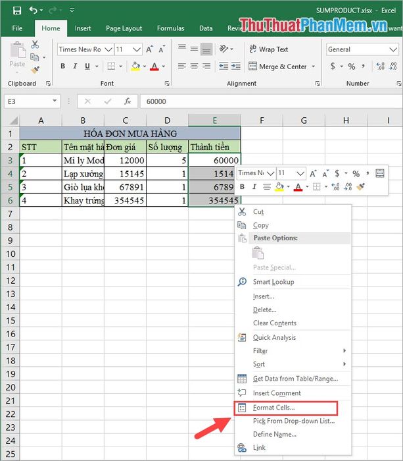
Task: Save the workbook with the floppy disk icon
Action: point(17,11)
